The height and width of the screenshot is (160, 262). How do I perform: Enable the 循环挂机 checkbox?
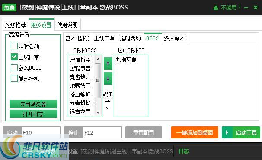14,78
